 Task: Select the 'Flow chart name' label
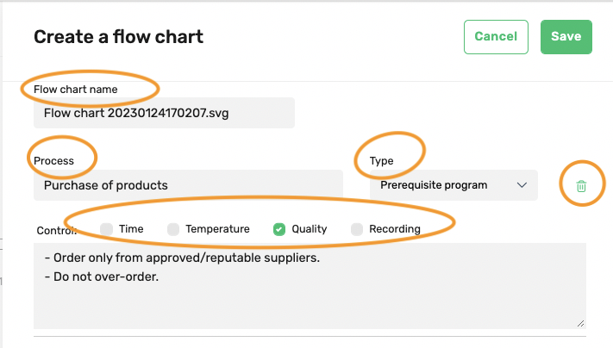point(76,90)
